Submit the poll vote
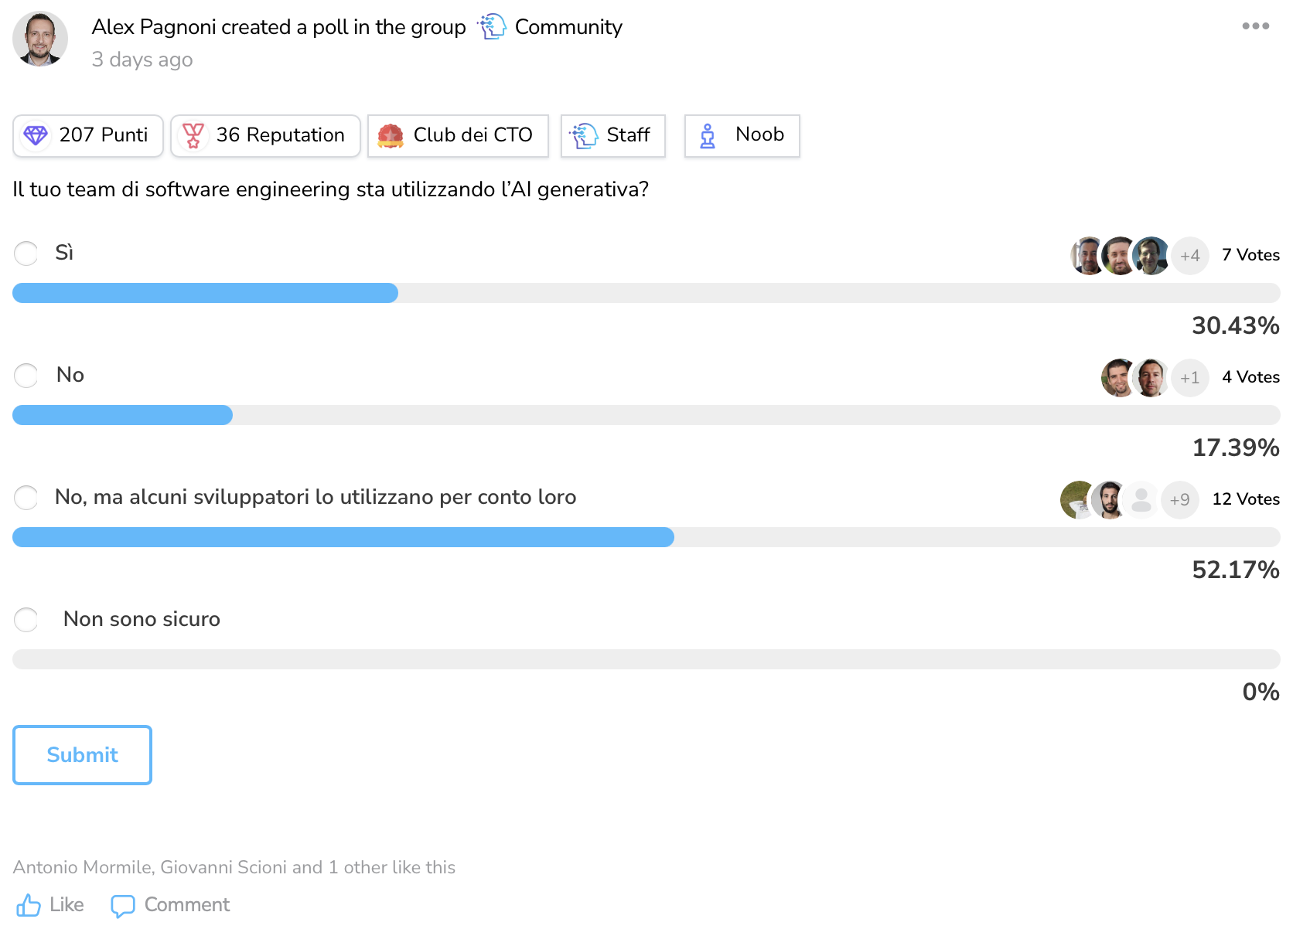The width and height of the screenshot is (1293, 929). [x=82, y=755]
